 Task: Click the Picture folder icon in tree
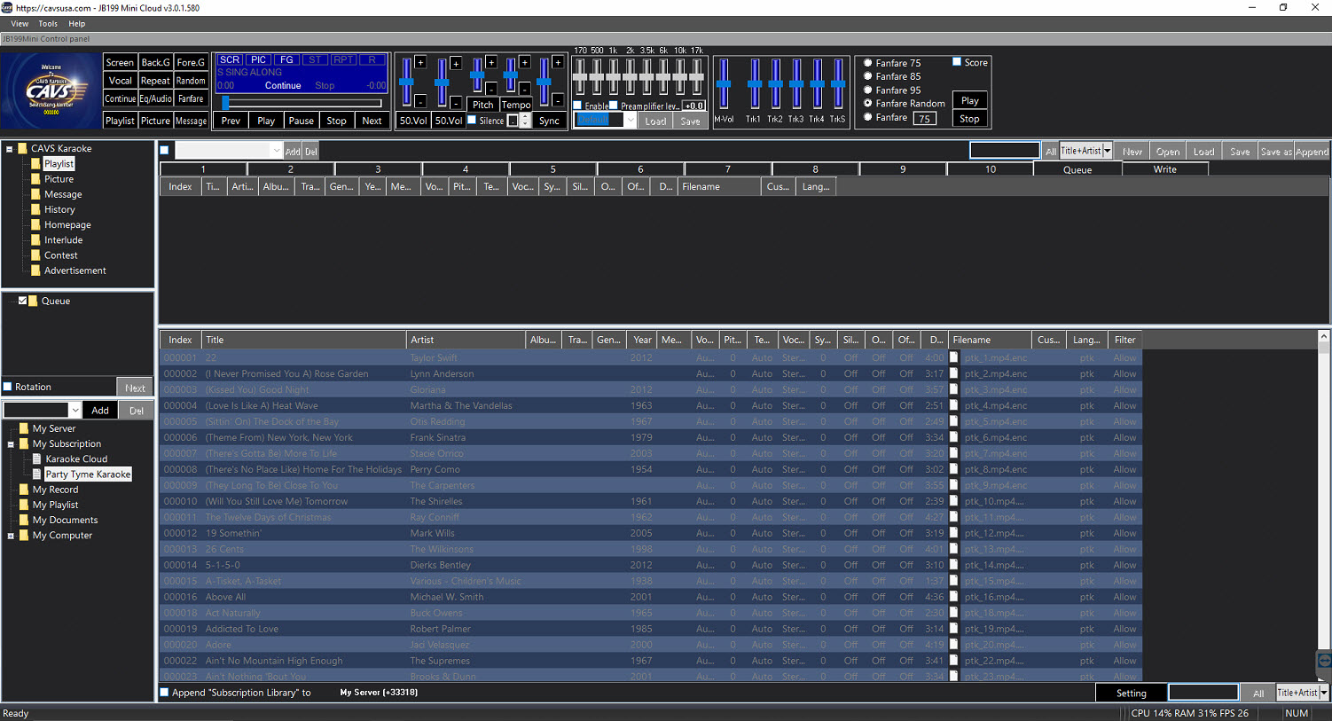(x=35, y=178)
